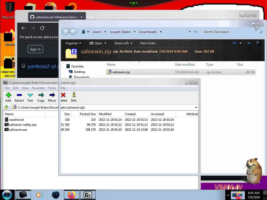Click Downloads in Explorer breadcrumb
The width and height of the screenshot is (267, 200).
[148, 32]
